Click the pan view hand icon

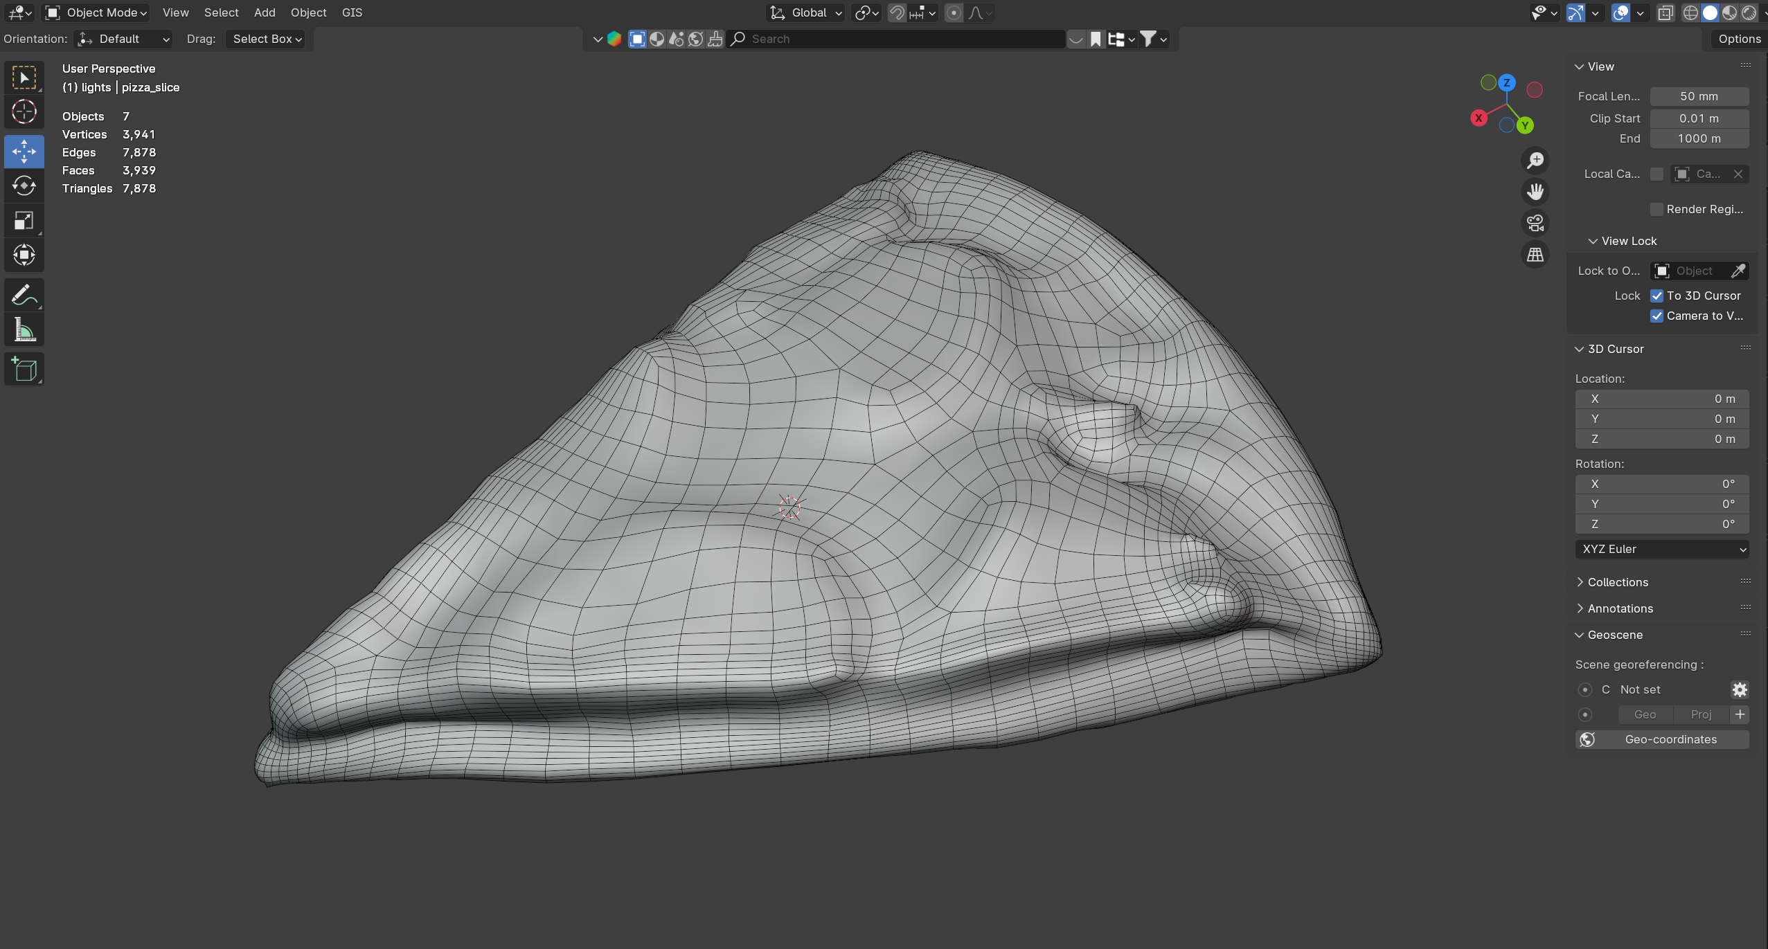[1535, 192]
